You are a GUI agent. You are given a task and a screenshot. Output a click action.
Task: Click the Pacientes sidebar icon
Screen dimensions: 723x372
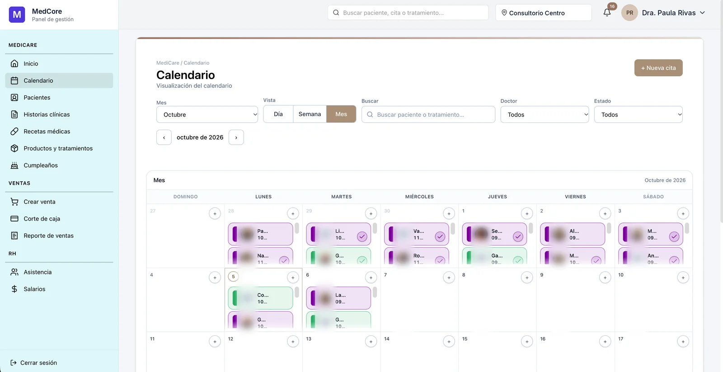14,98
